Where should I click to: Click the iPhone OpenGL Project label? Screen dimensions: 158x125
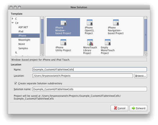(x=89, y=30)
